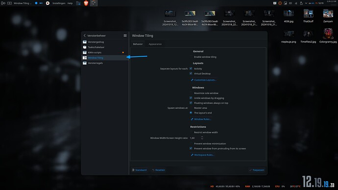Expand hidden system tray icons
The image size is (338, 190).
coord(306,3)
